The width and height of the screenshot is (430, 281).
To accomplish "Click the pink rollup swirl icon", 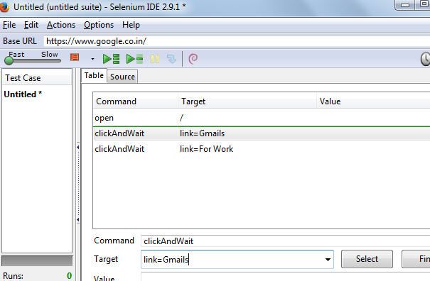I will (x=193, y=59).
